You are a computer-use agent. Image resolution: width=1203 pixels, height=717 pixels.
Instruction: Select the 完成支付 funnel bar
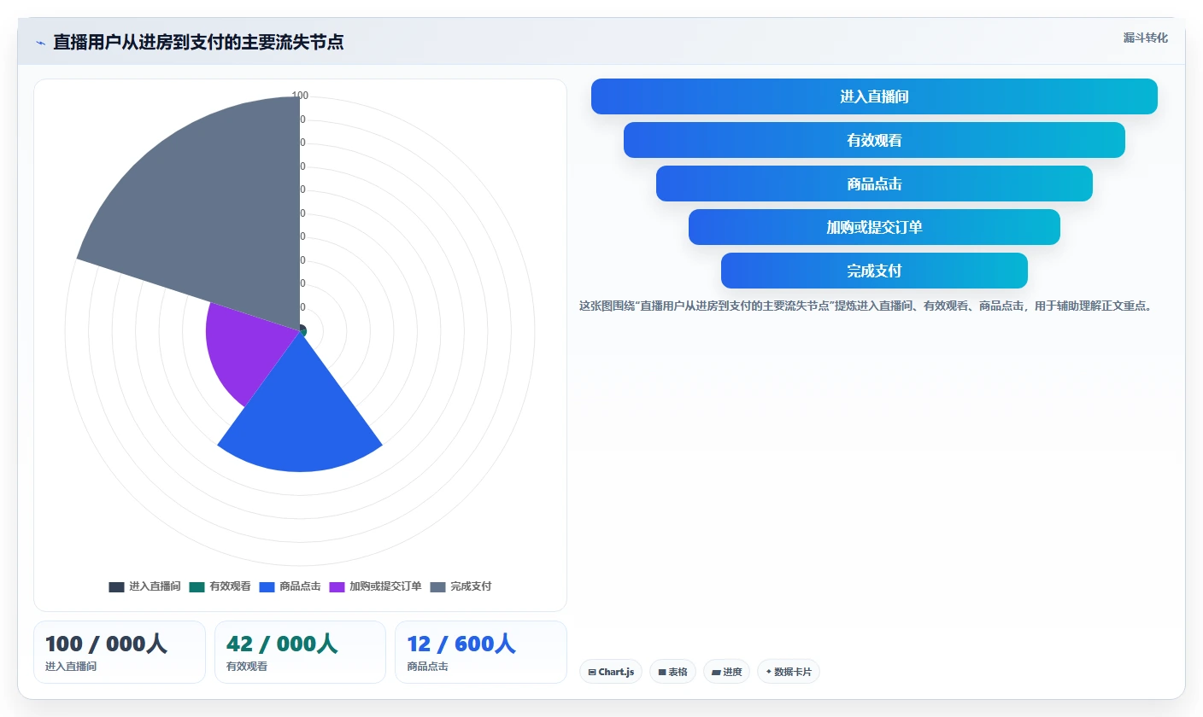click(874, 271)
